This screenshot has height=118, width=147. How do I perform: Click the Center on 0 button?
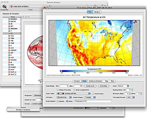(x=90, y=86)
